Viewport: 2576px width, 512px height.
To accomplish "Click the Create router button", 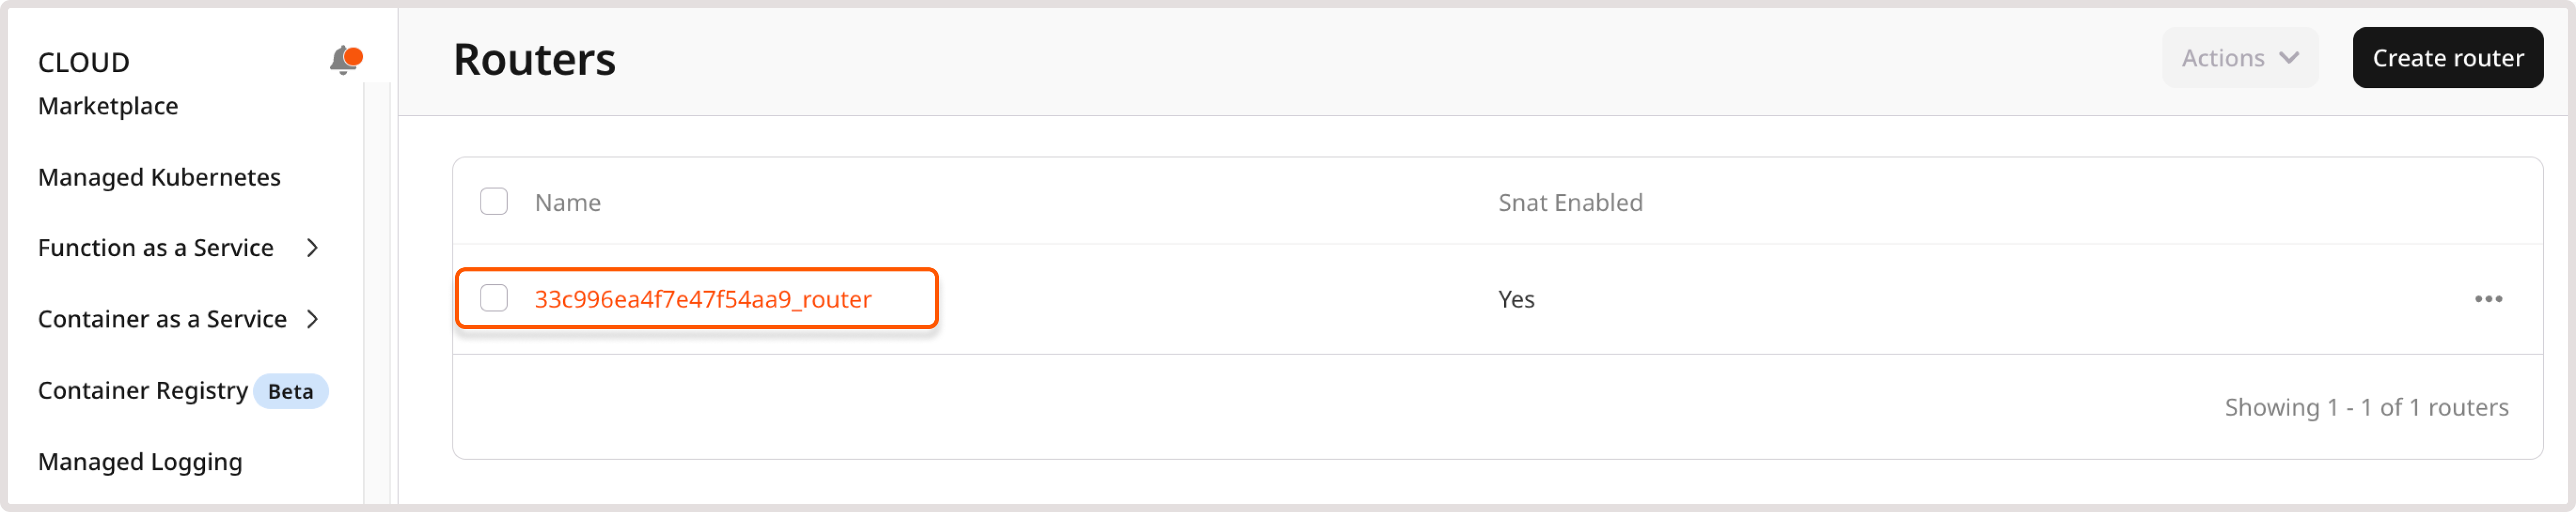I will 2447,58.
